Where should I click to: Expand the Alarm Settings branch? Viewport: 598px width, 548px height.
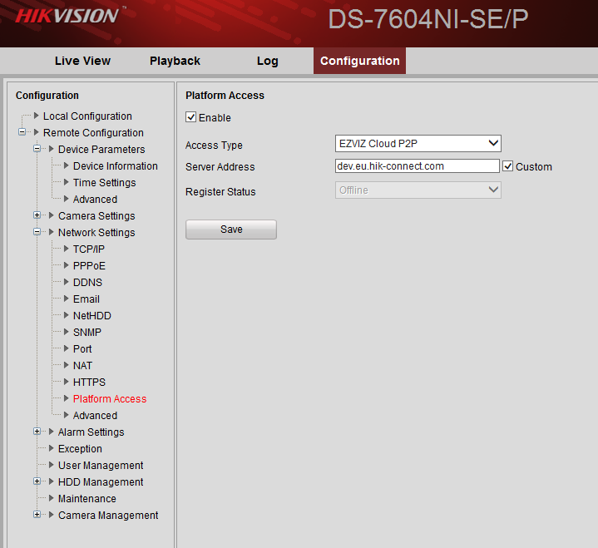[x=37, y=432]
